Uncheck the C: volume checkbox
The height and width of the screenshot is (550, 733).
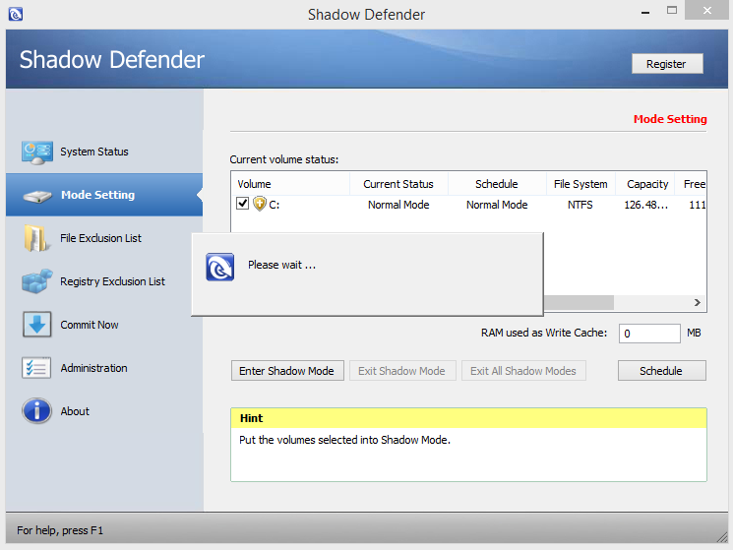242,204
